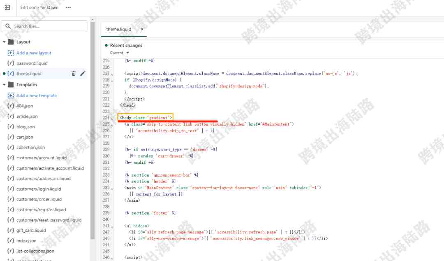Open customers/login.liquid file

pos(39,189)
